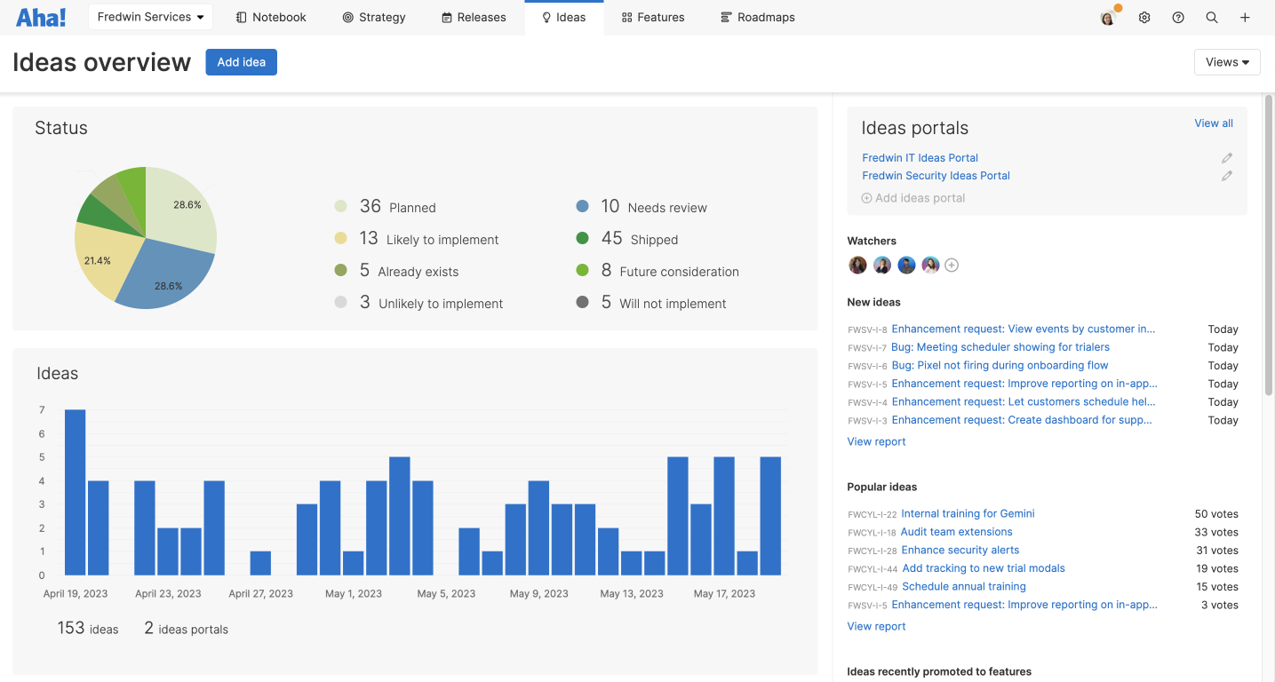
Task: Open the "Internal training for Gemini" idea
Action: coord(967,513)
